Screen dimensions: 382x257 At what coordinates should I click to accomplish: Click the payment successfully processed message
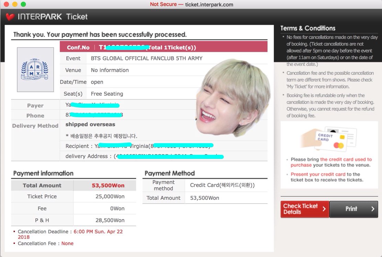(x=100, y=35)
